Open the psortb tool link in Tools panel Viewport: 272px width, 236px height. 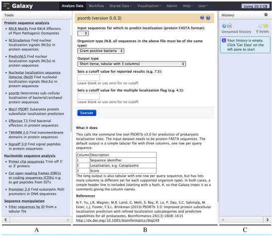(x=14, y=93)
